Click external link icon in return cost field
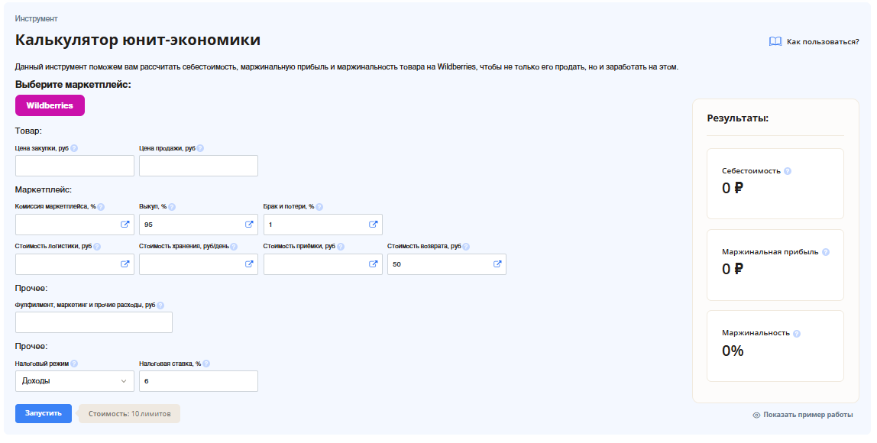The image size is (877, 443). coord(497,264)
